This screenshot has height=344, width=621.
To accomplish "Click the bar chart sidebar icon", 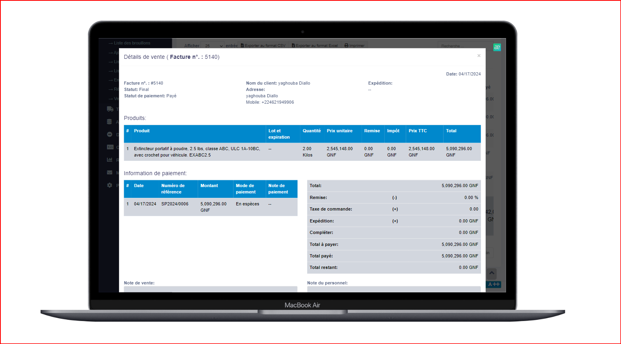I will [110, 160].
